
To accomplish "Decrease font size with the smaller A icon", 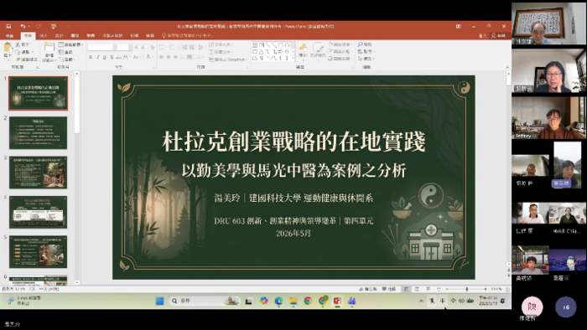I will (x=143, y=47).
